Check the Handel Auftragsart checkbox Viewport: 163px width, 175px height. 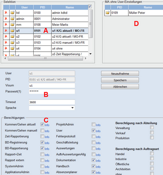[152, 153]
